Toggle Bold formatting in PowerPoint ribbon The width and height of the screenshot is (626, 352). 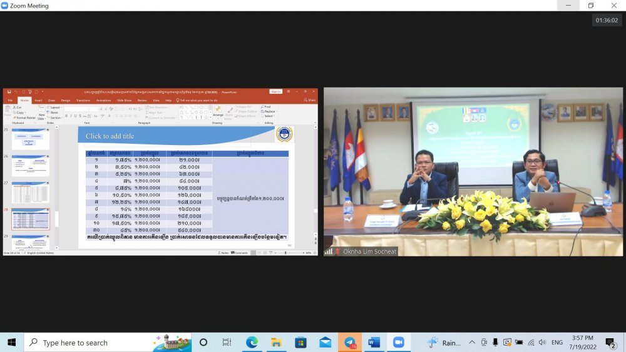(x=67, y=116)
